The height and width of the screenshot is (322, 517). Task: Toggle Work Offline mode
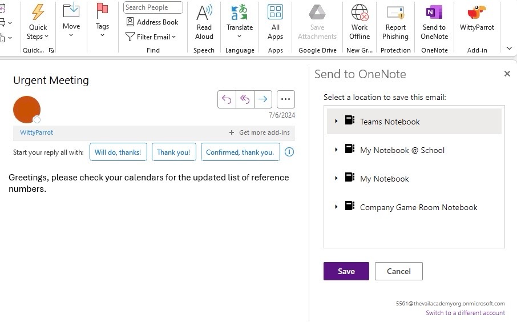pos(360,22)
